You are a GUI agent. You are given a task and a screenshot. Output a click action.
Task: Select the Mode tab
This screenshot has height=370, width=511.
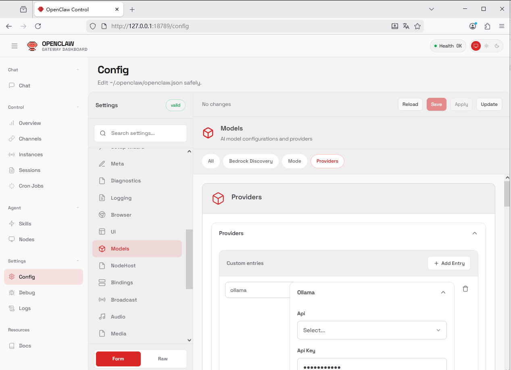tap(294, 161)
